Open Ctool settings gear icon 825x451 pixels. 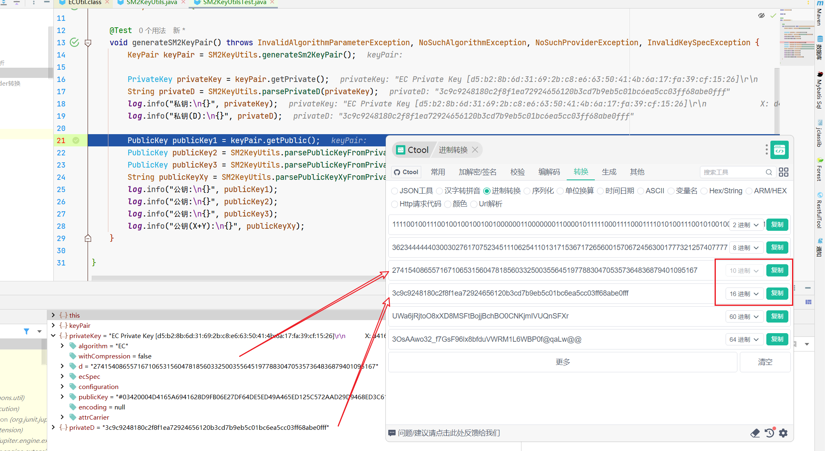coord(783,433)
